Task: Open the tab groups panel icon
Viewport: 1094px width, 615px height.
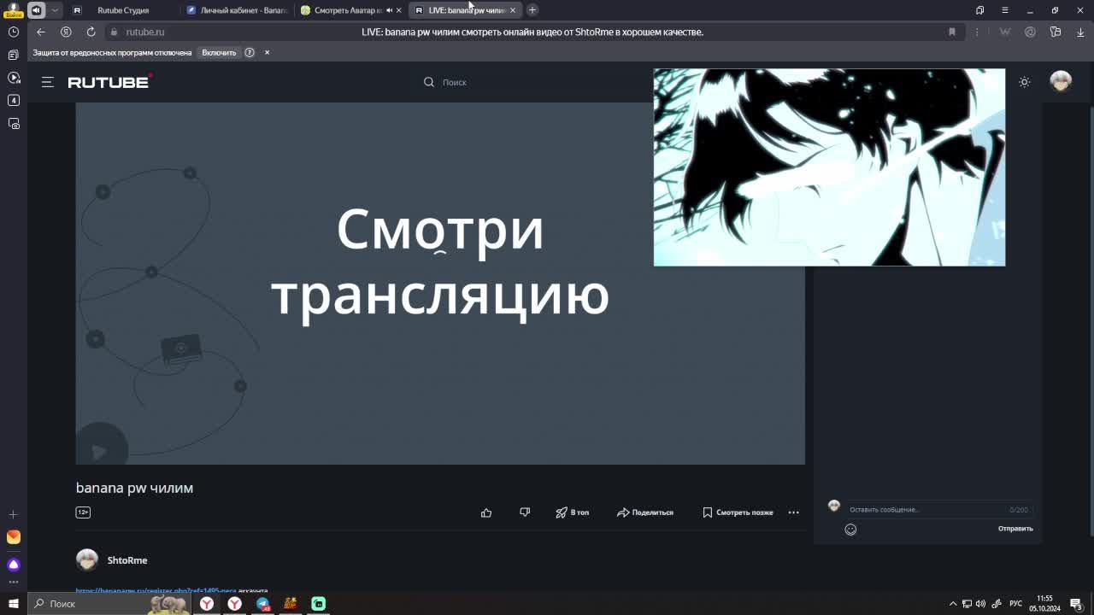Action: coord(980,10)
